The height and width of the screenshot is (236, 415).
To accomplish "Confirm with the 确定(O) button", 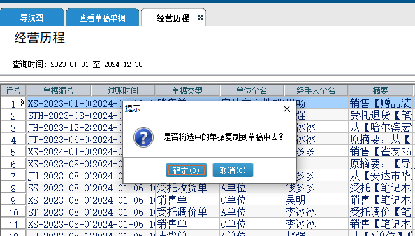I will click(x=186, y=170).
